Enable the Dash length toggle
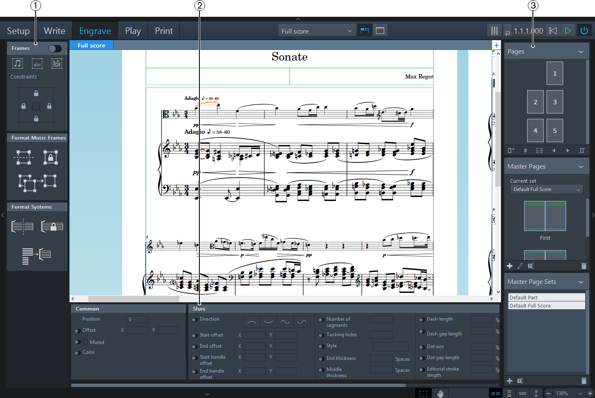 [422, 320]
